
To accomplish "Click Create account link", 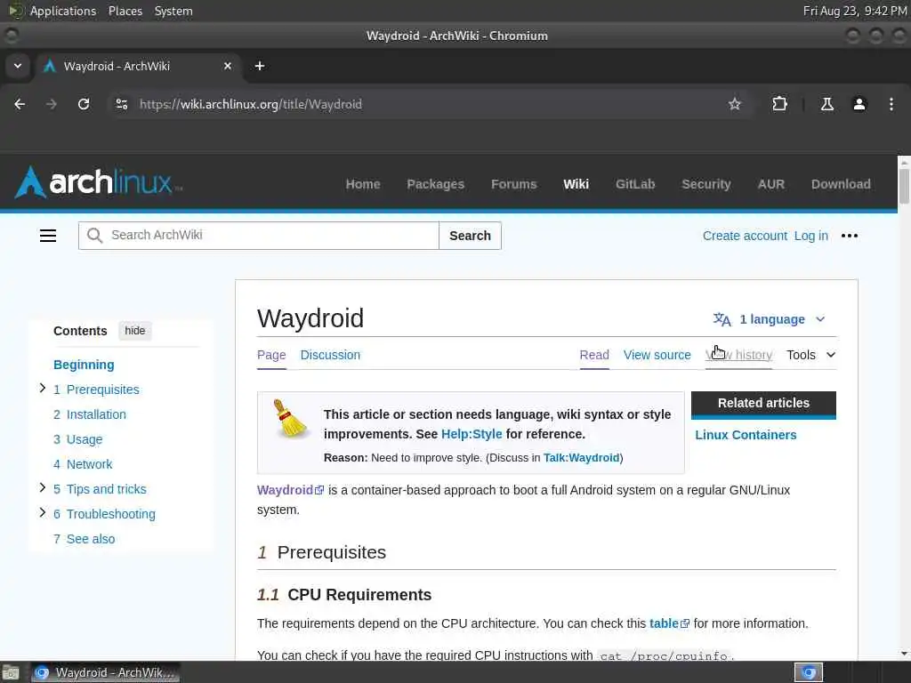I will 745,236.
